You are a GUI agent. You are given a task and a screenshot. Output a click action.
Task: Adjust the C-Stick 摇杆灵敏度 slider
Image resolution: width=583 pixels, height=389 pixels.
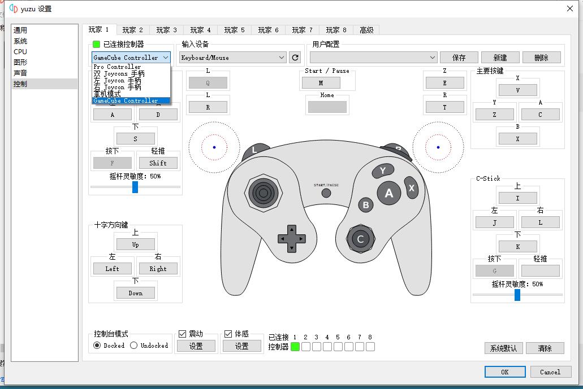[x=517, y=295]
